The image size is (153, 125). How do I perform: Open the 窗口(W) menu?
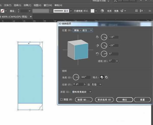click(48, 5)
